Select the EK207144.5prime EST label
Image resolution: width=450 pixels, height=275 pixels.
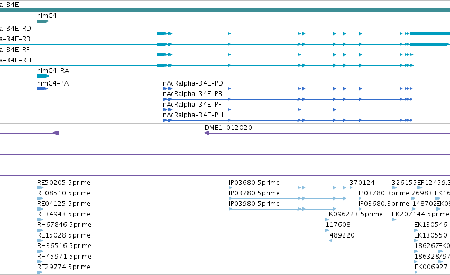pyautogui.click(x=420, y=214)
